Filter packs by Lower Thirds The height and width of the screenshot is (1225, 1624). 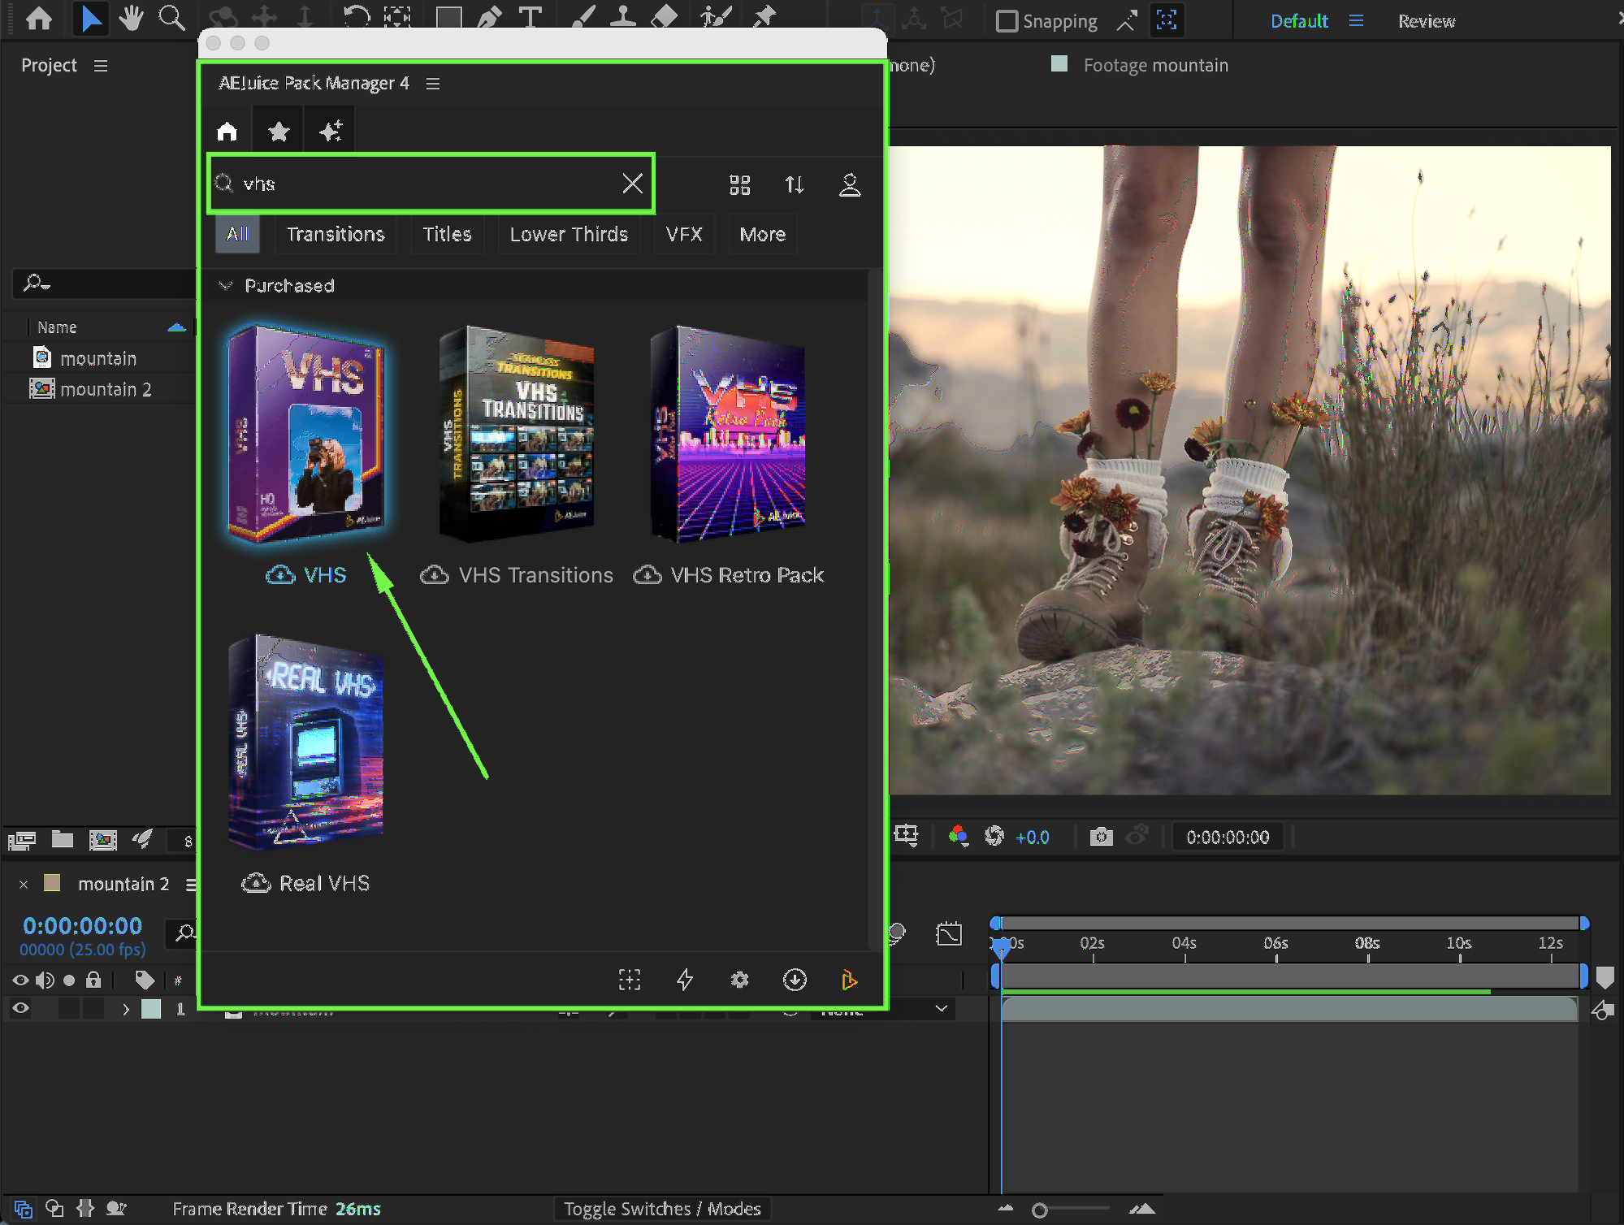pos(569,235)
